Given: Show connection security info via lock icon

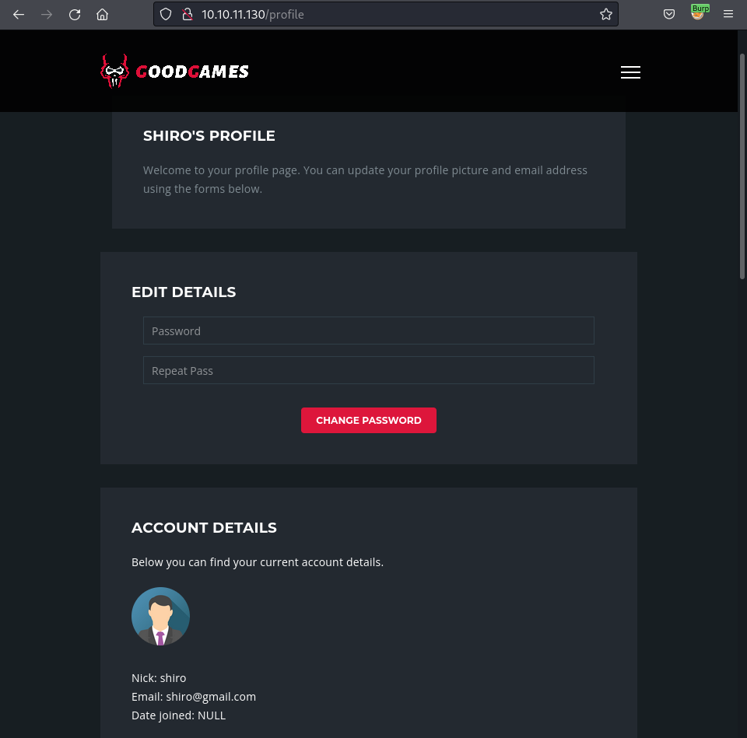Looking at the screenshot, I should [186, 14].
